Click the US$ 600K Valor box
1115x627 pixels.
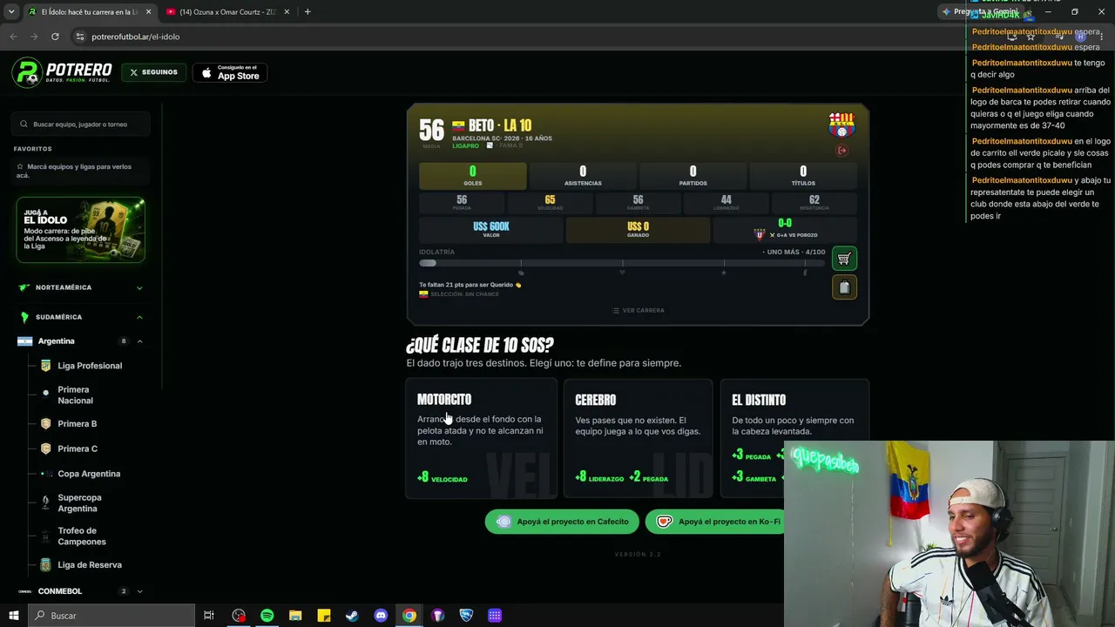tap(491, 230)
